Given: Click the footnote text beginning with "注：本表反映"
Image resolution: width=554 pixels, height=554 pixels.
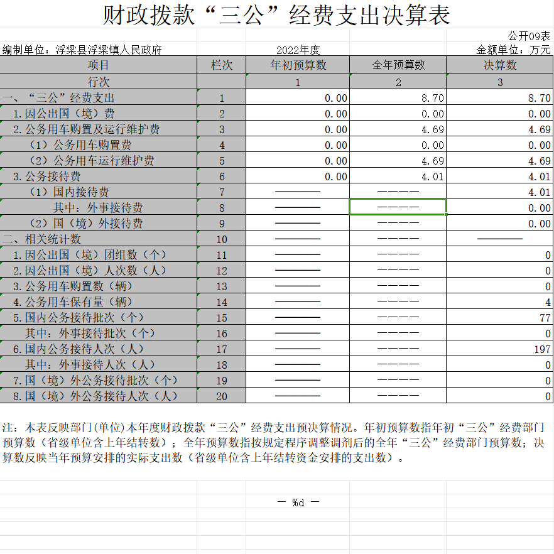Looking at the screenshot, I should click(x=274, y=442).
